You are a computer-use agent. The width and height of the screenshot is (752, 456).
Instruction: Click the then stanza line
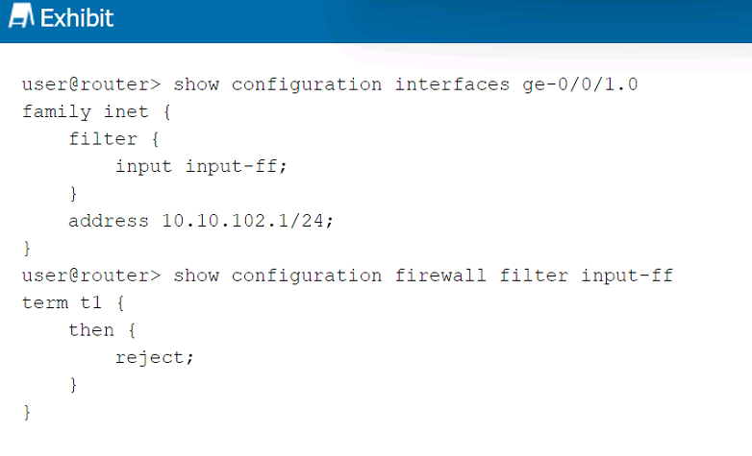click(x=102, y=330)
